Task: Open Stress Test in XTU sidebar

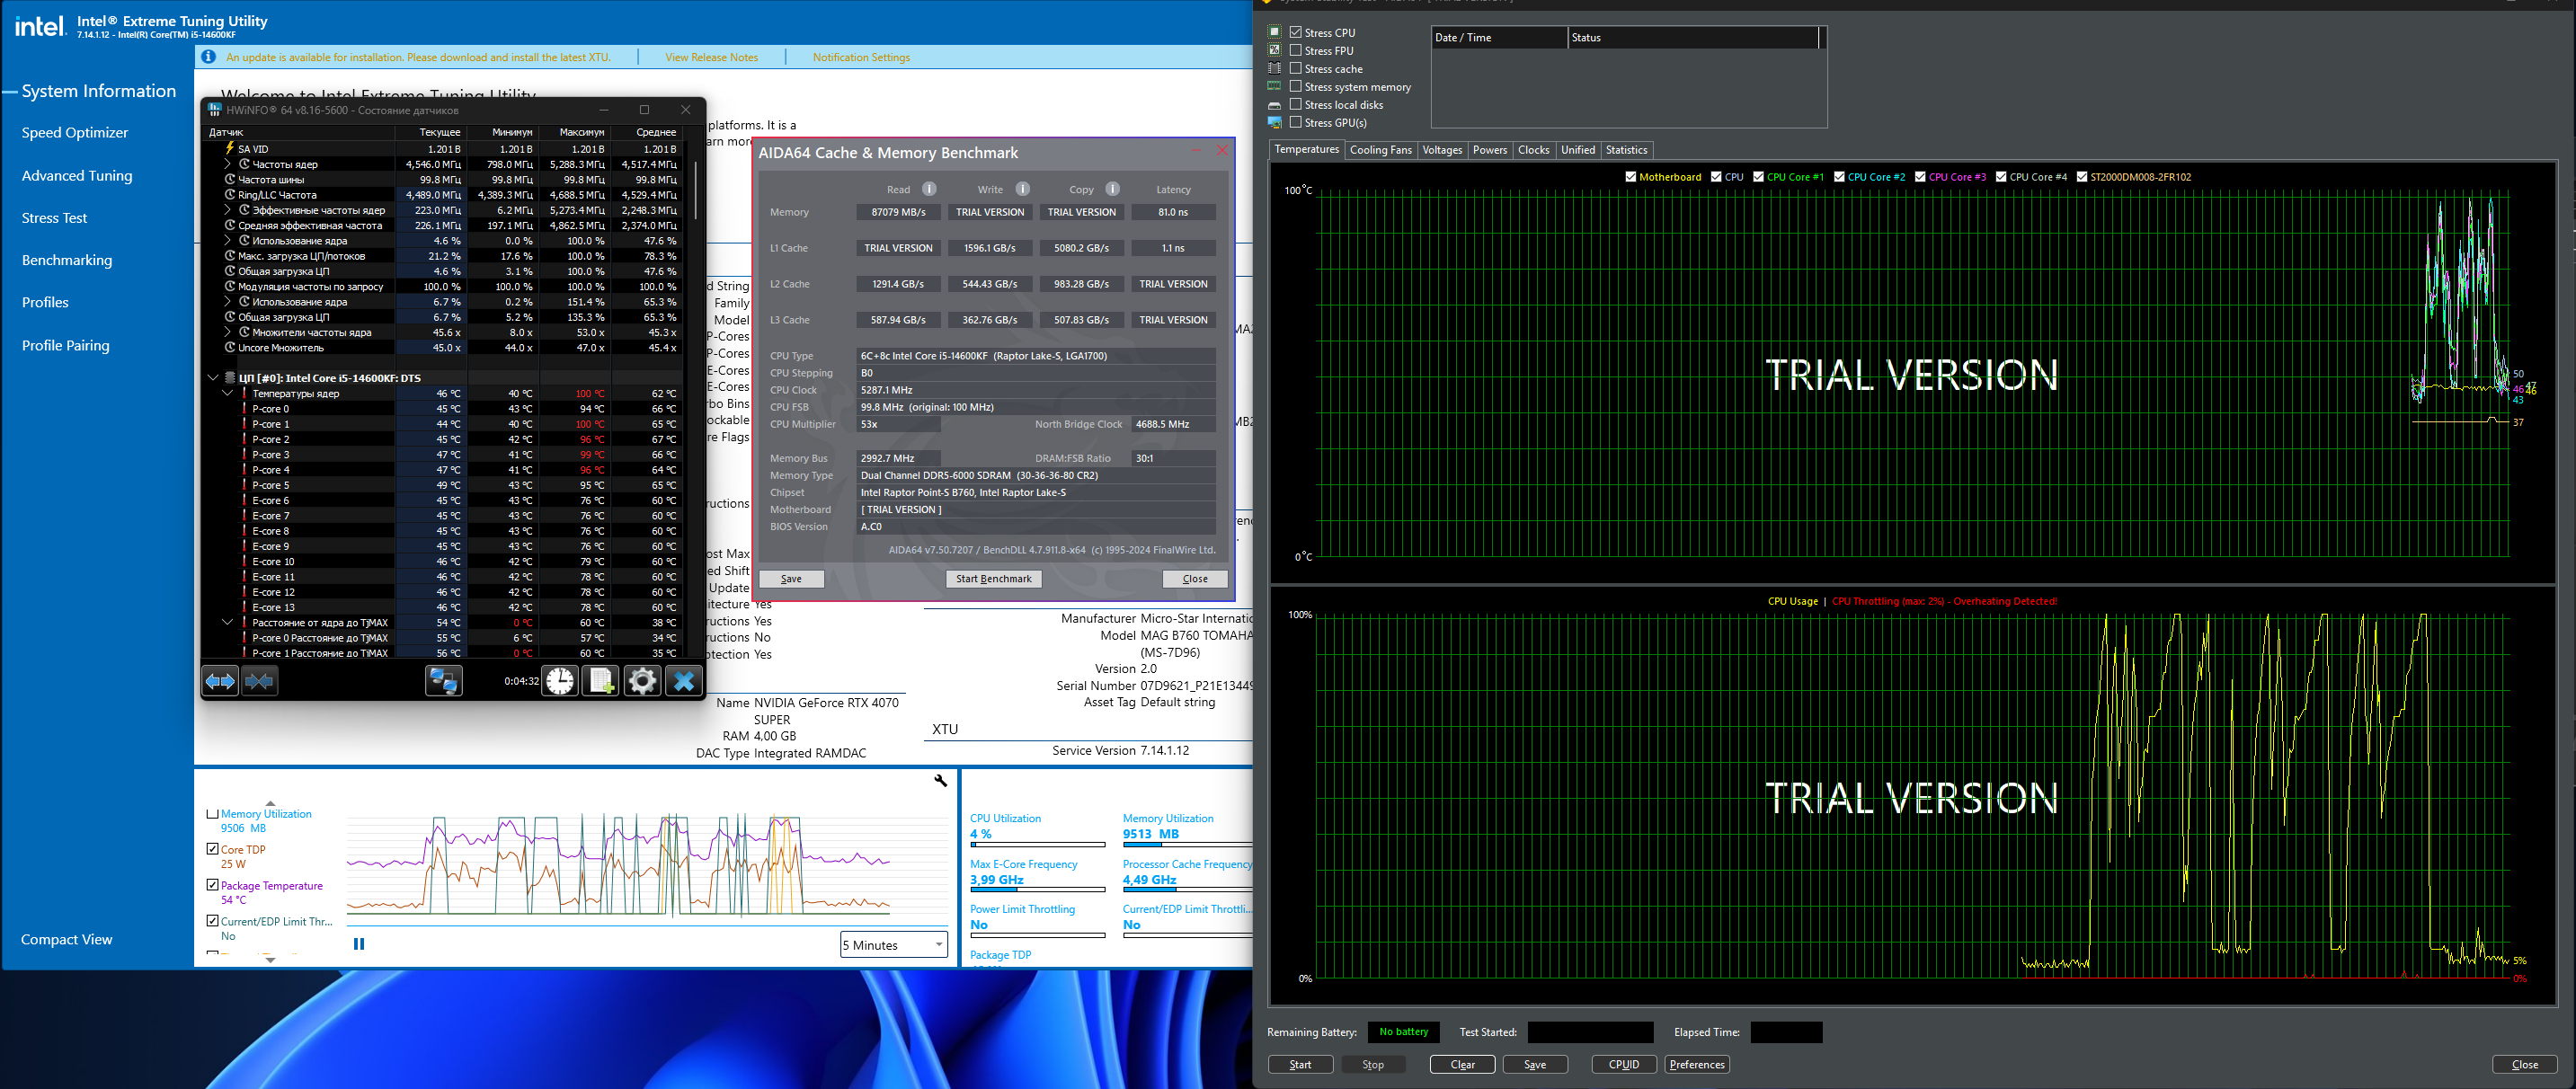Action: [54, 218]
